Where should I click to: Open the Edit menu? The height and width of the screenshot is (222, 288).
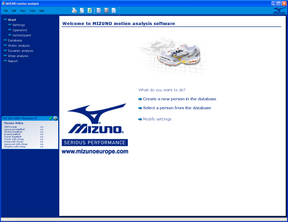click(14, 11)
